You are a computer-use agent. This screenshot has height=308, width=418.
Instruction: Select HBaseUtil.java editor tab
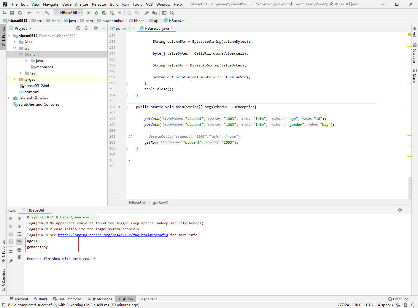[x=156, y=28]
